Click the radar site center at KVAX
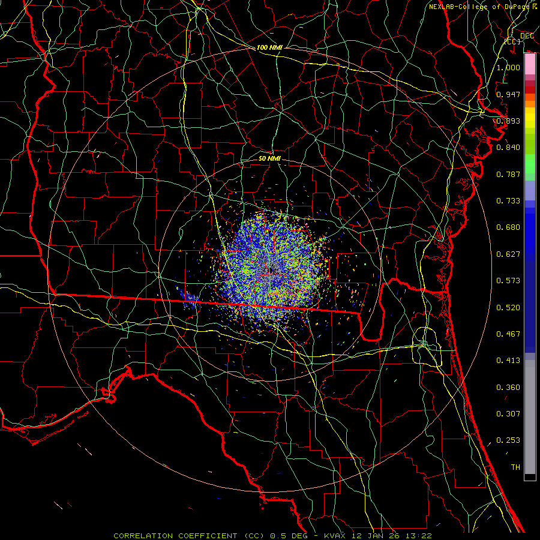This screenshot has width=540, height=540. pos(270,271)
